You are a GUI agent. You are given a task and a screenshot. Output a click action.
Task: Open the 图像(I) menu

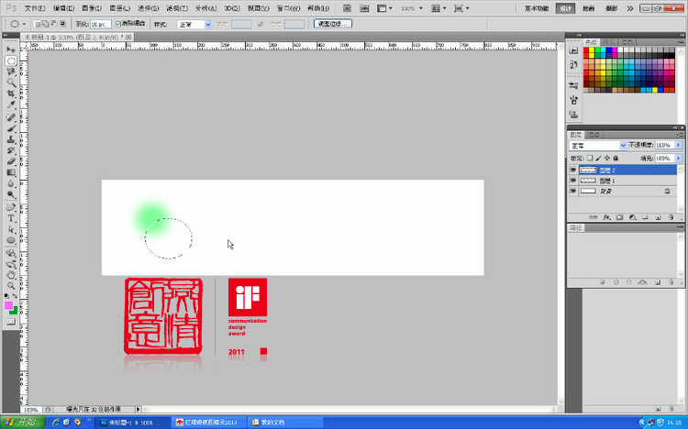(92, 8)
